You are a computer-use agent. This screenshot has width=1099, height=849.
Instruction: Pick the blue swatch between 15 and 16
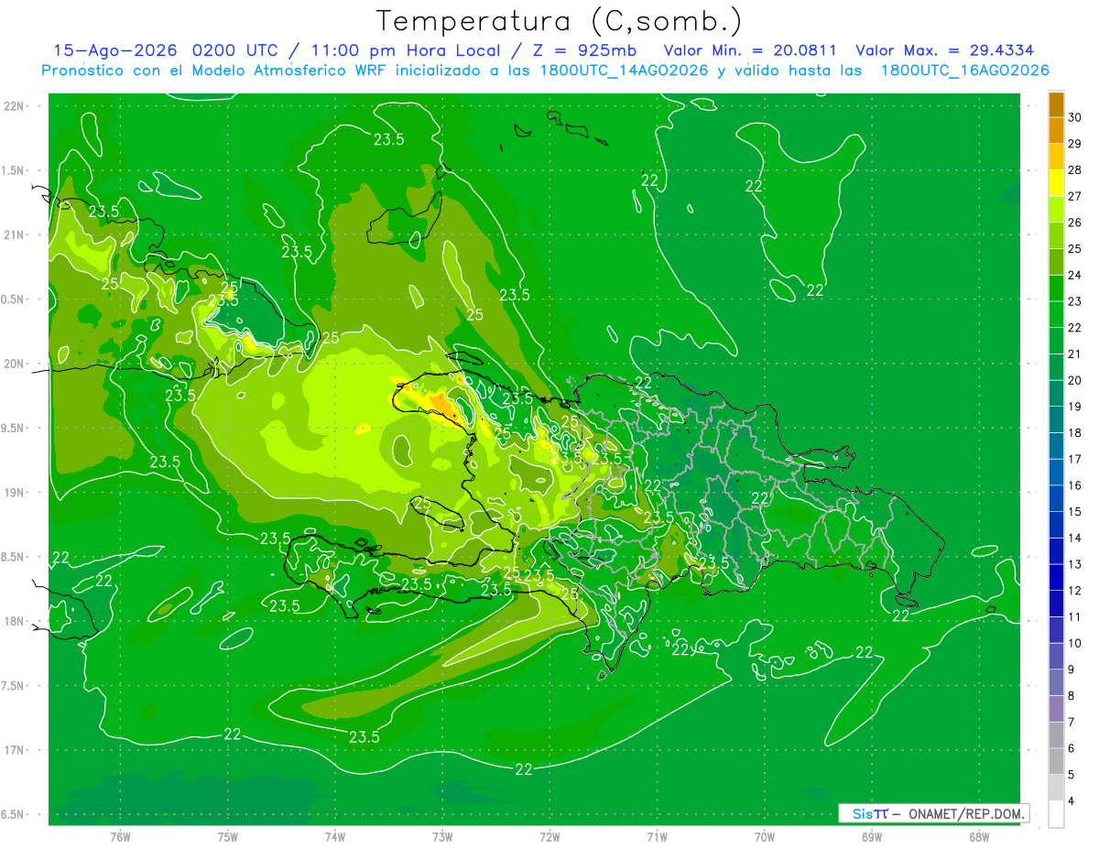pyautogui.click(x=1056, y=498)
